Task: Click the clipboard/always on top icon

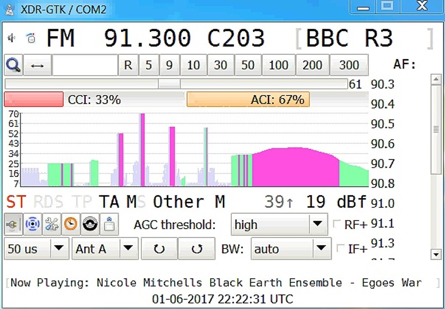Action: (109, 224)
